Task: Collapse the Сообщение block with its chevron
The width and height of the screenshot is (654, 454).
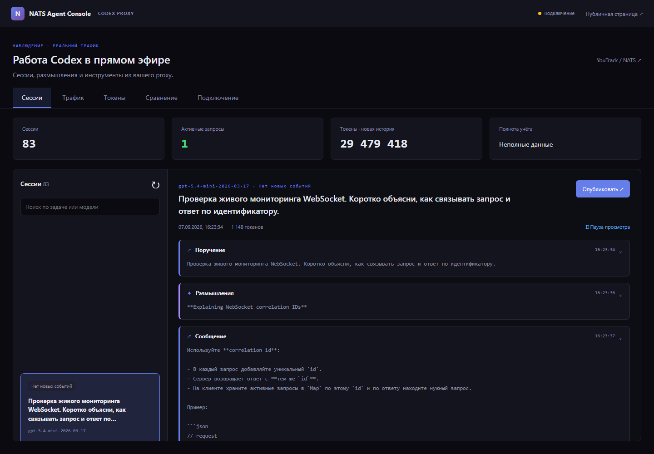Action: click(620, 339)
